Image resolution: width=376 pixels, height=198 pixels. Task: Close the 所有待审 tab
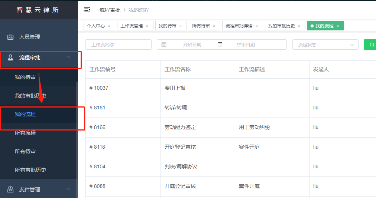pos(214,26)
